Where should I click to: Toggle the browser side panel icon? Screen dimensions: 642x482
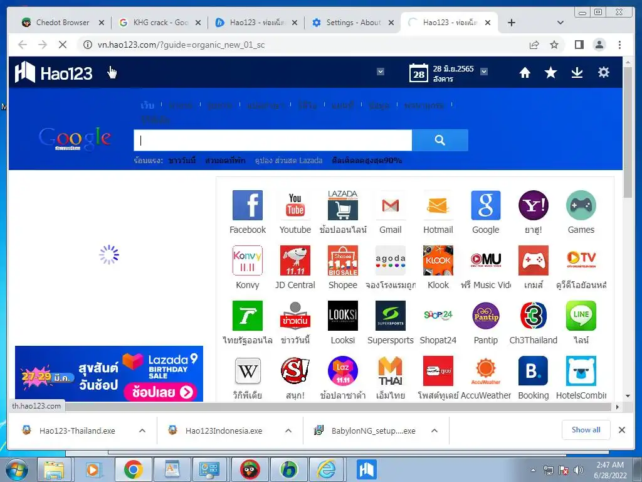pyautogui.click(x=579, y=45)
